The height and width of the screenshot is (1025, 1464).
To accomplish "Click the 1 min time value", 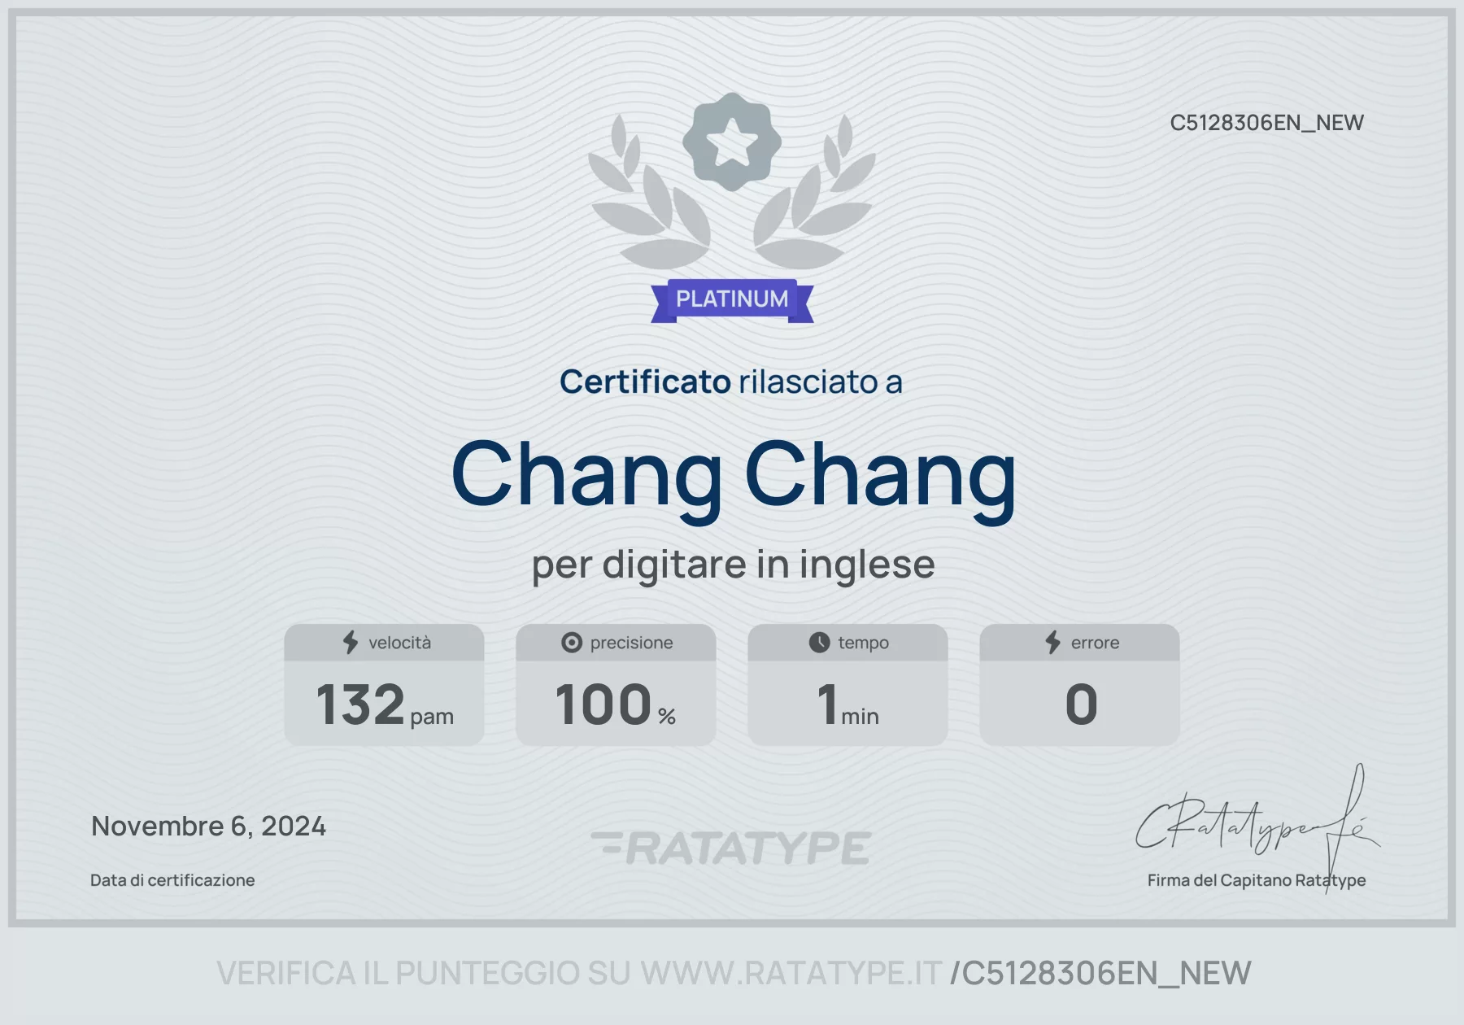I will tap(847, 704).
